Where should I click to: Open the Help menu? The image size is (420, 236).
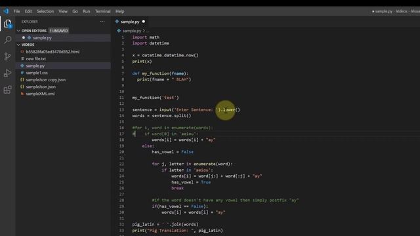119,11
